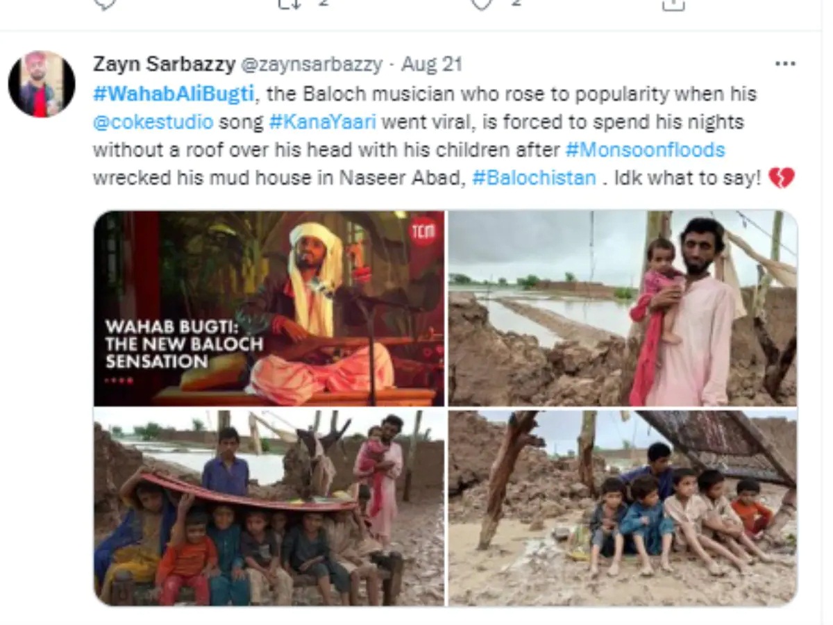Click the @zaynsarbazzy handle

click(311, 65)
